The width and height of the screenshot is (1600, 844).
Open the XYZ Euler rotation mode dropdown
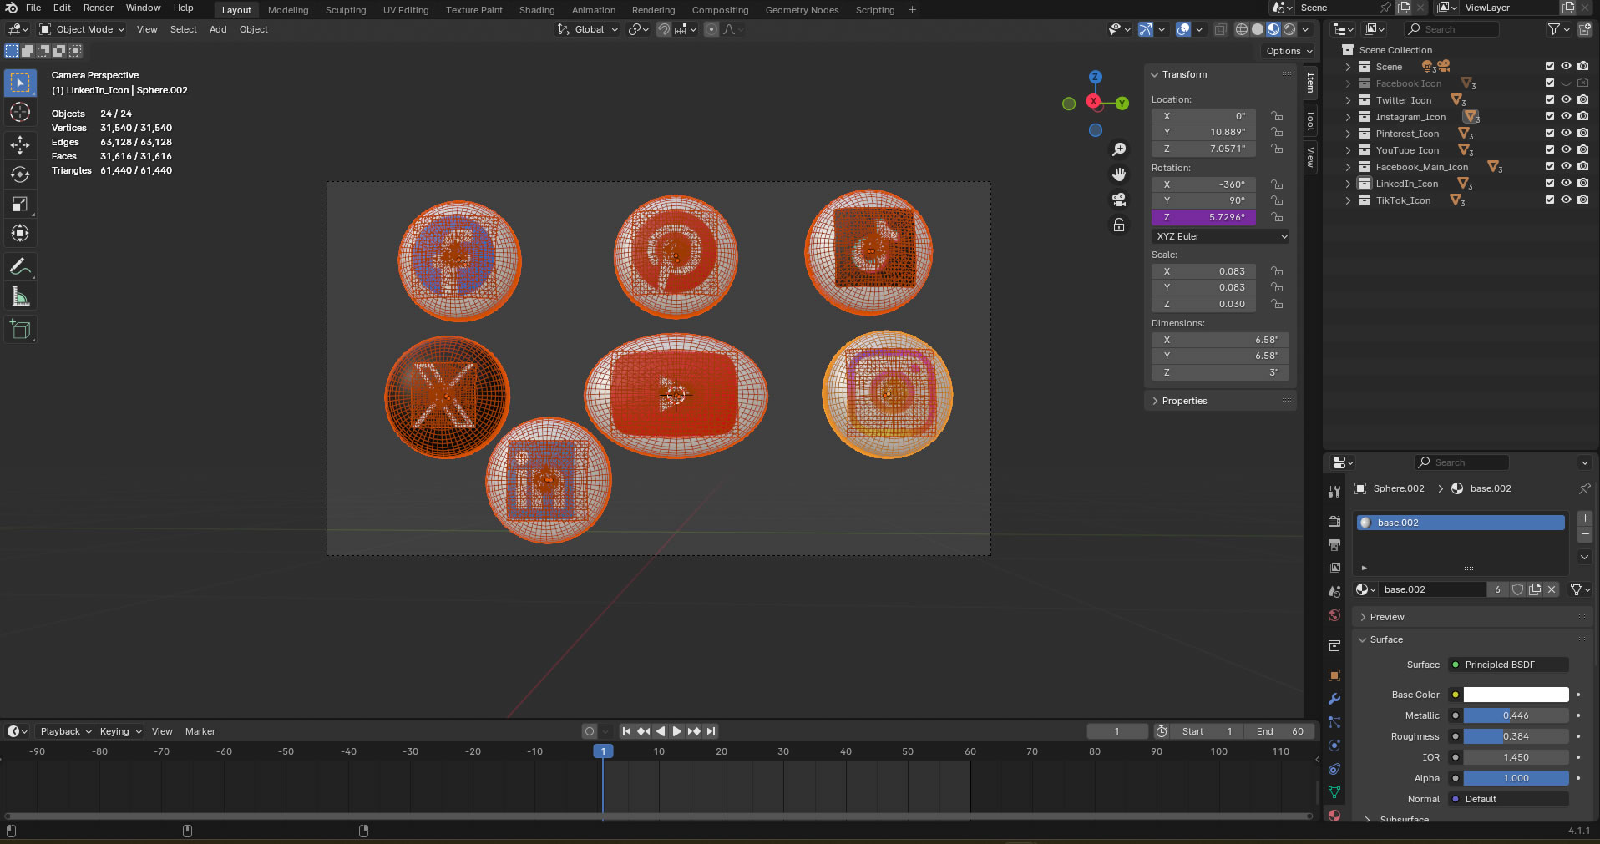tap(1220, 236)
